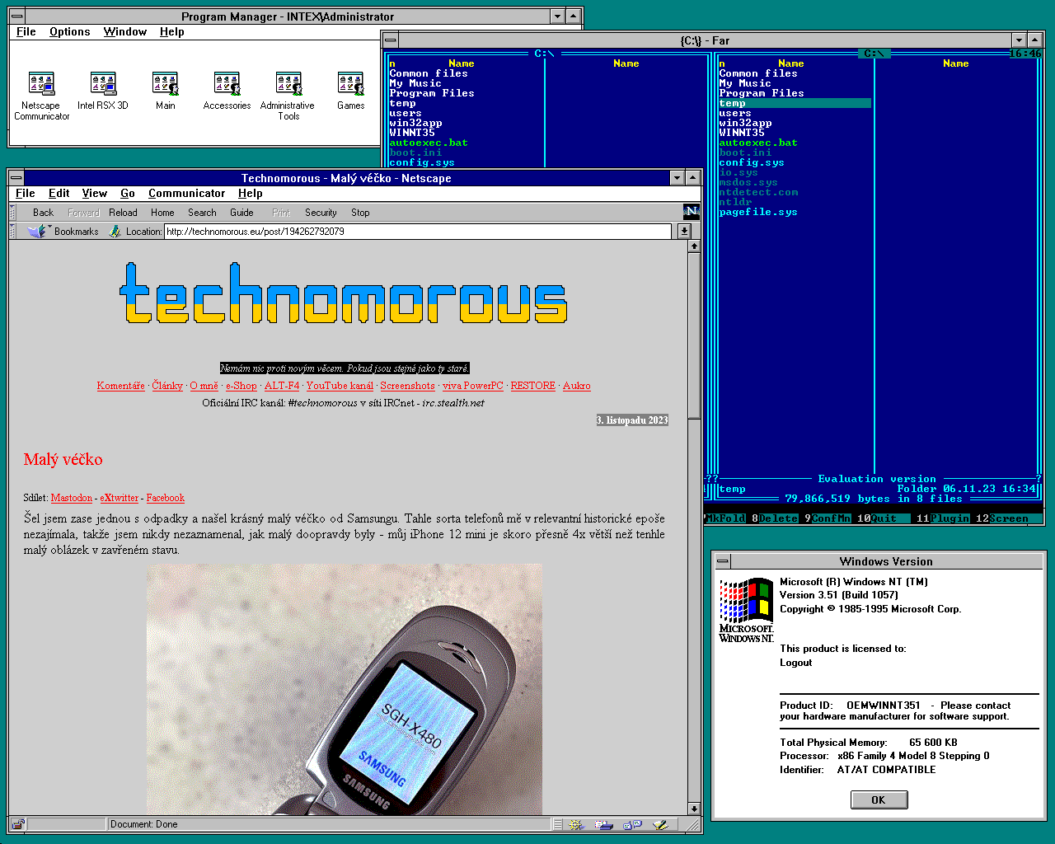Open the Games program group
Viewport: 1055px width, 844px height.
pos(350,84)
